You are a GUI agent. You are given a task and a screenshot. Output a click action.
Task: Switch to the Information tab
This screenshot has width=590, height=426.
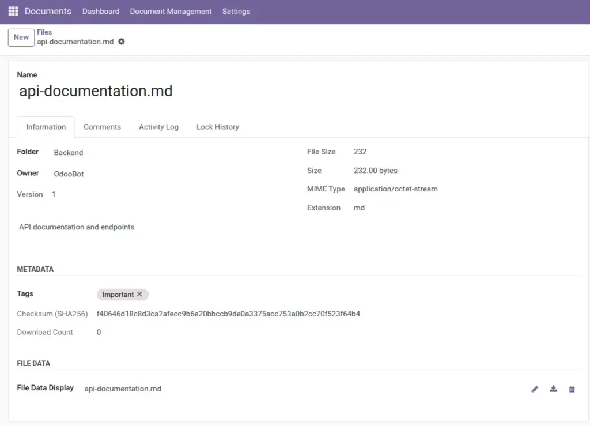click(46, 127)
